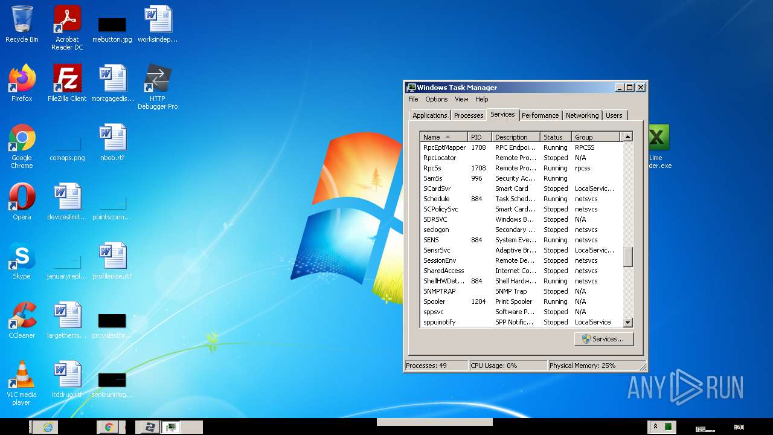Launch the Firefox shortcut

pos(22,83)
